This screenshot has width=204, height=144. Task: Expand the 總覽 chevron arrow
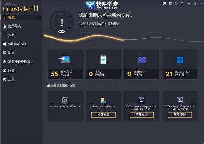coord(39,17)
